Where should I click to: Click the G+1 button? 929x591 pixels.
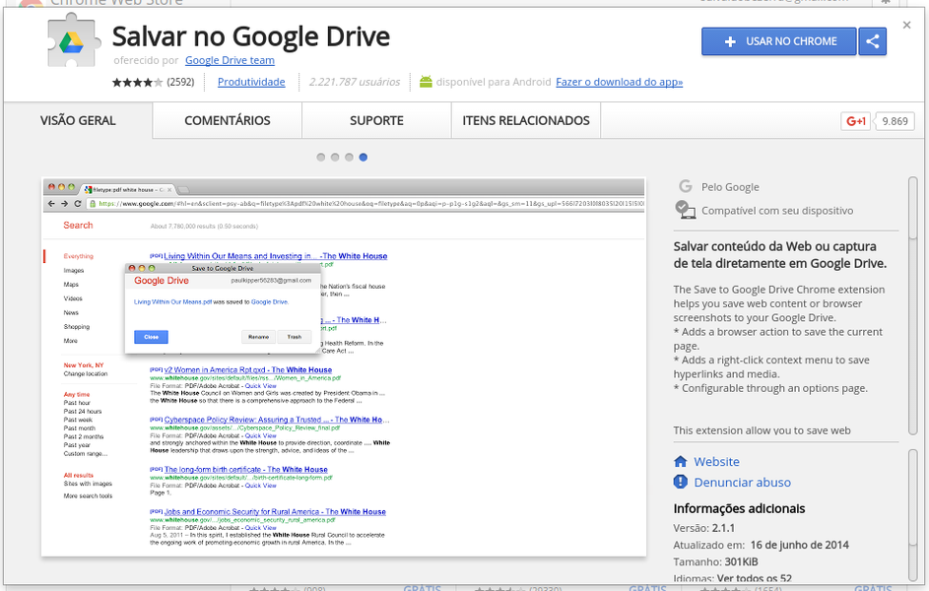pos(855,121)
